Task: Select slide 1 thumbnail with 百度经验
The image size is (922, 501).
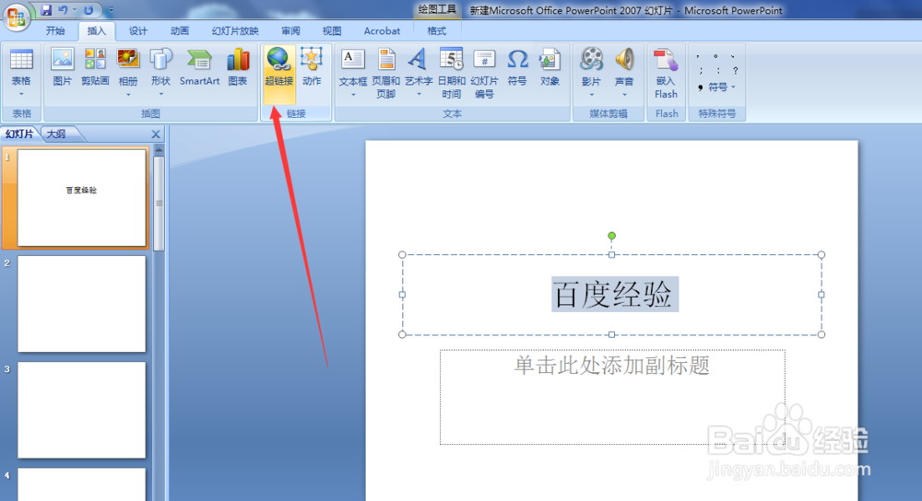Action: pyautogui.click(x=82, y=197)
